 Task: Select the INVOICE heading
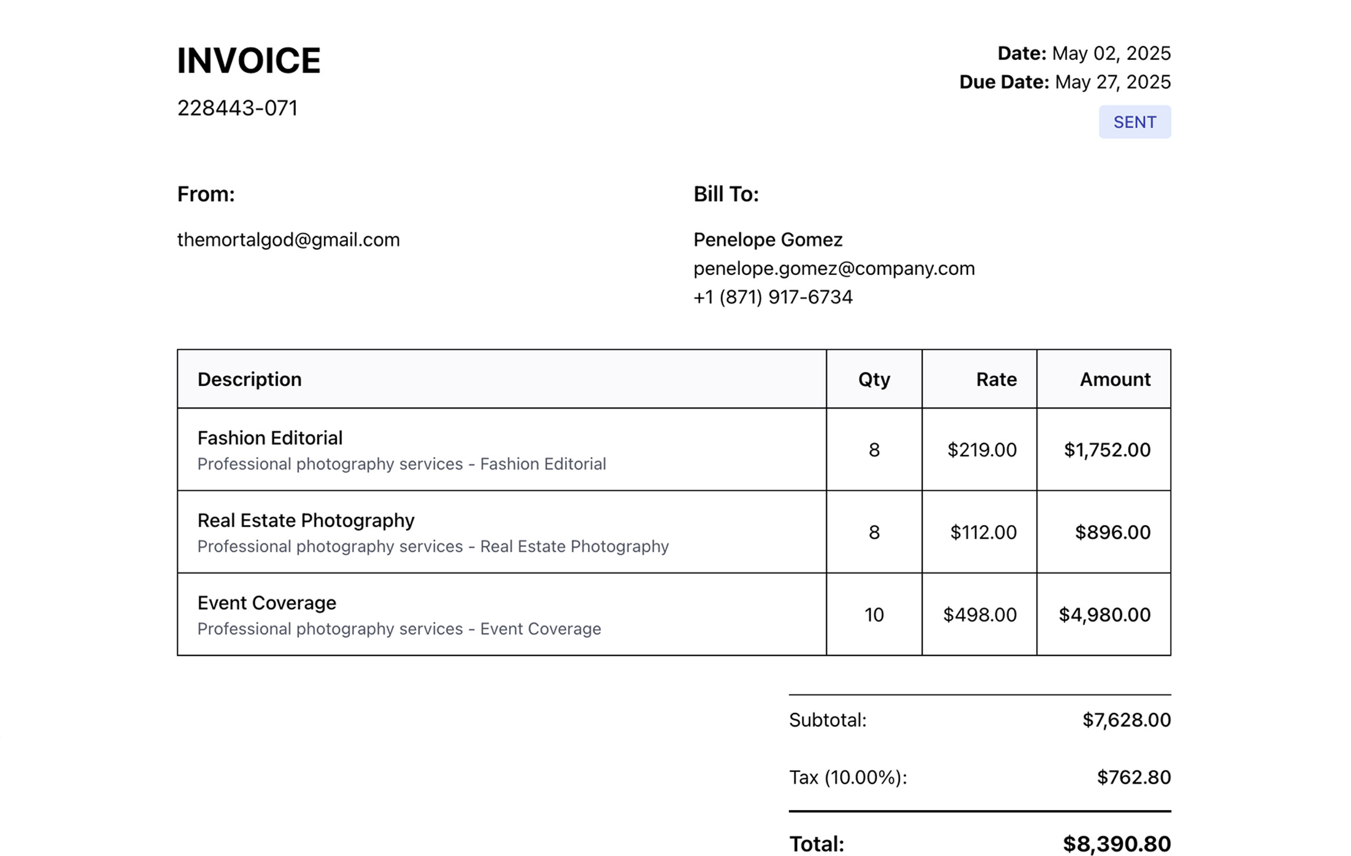[249, 60]
